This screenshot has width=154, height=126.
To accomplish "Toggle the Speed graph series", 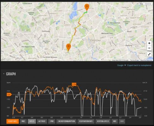I will pos(32,121).
